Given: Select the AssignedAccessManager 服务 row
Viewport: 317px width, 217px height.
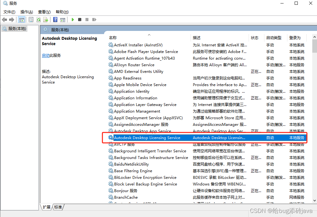Looking at the screenshot, I should (x=207, y=125).
